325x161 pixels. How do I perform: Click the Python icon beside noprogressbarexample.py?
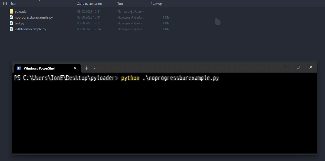(12, 17)
